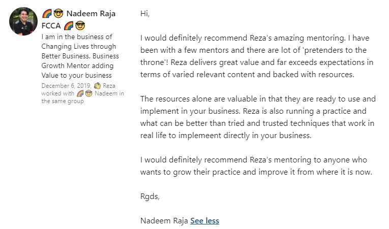Click the 'the same group' relationship text
389x229 pixels.
click(63, 101)
